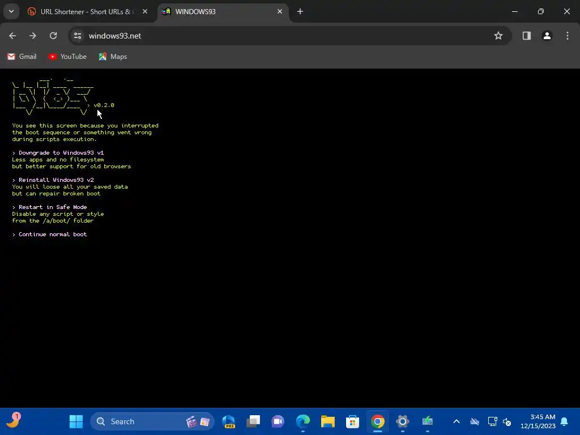This screenshot has width=580, height=435.
Task: Bookmark this page with star
Action: click(x=498, y=36)
